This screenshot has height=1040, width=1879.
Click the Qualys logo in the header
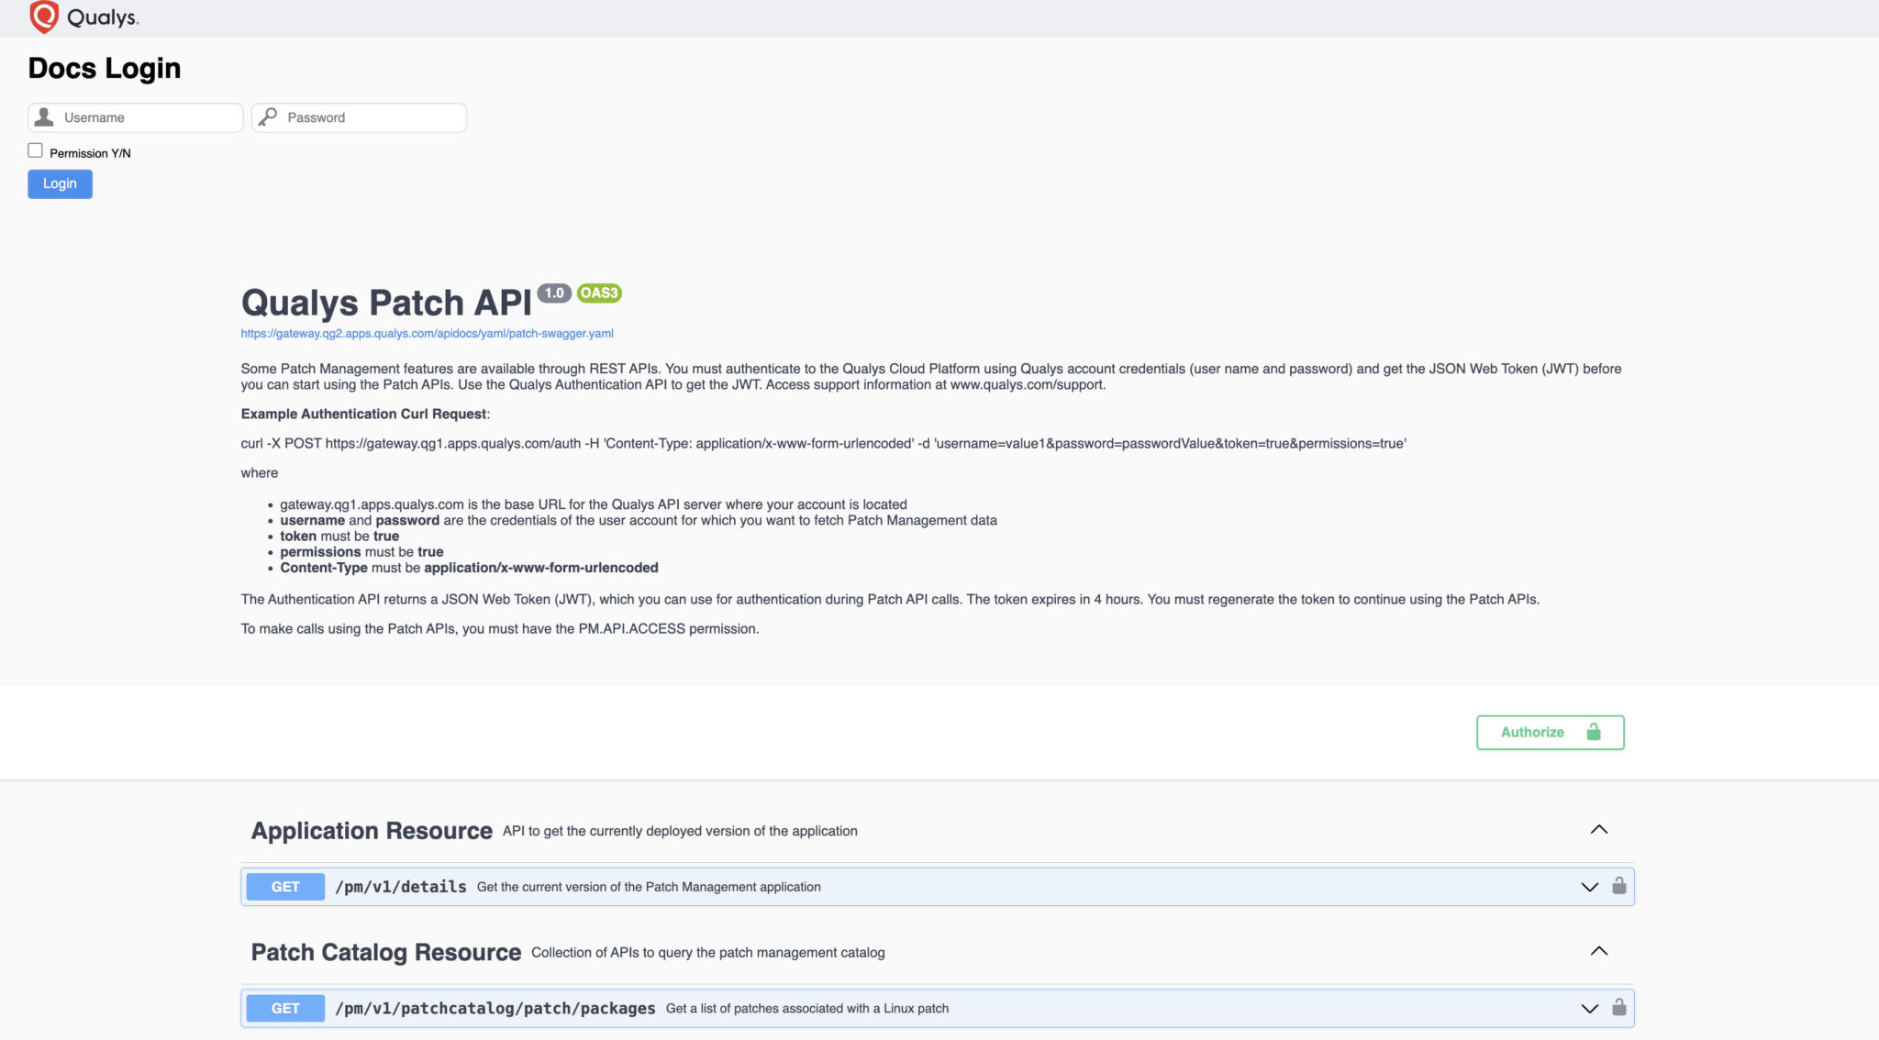click(79, 17)
